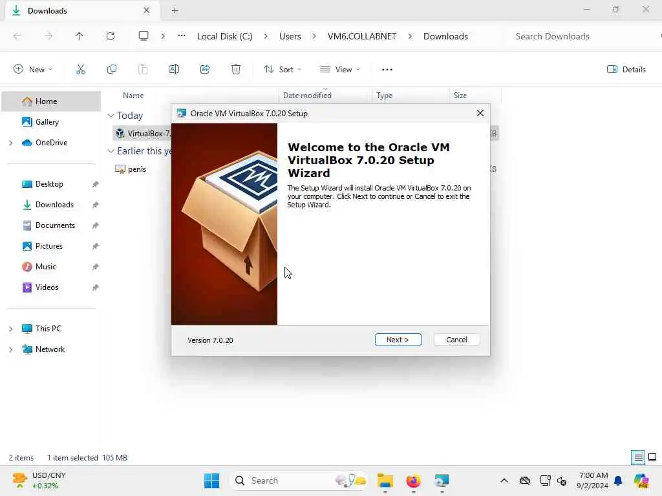Screen dimensions: 662x496
Task: Expand the OneDrive tree node
Action: click(10, 143)
